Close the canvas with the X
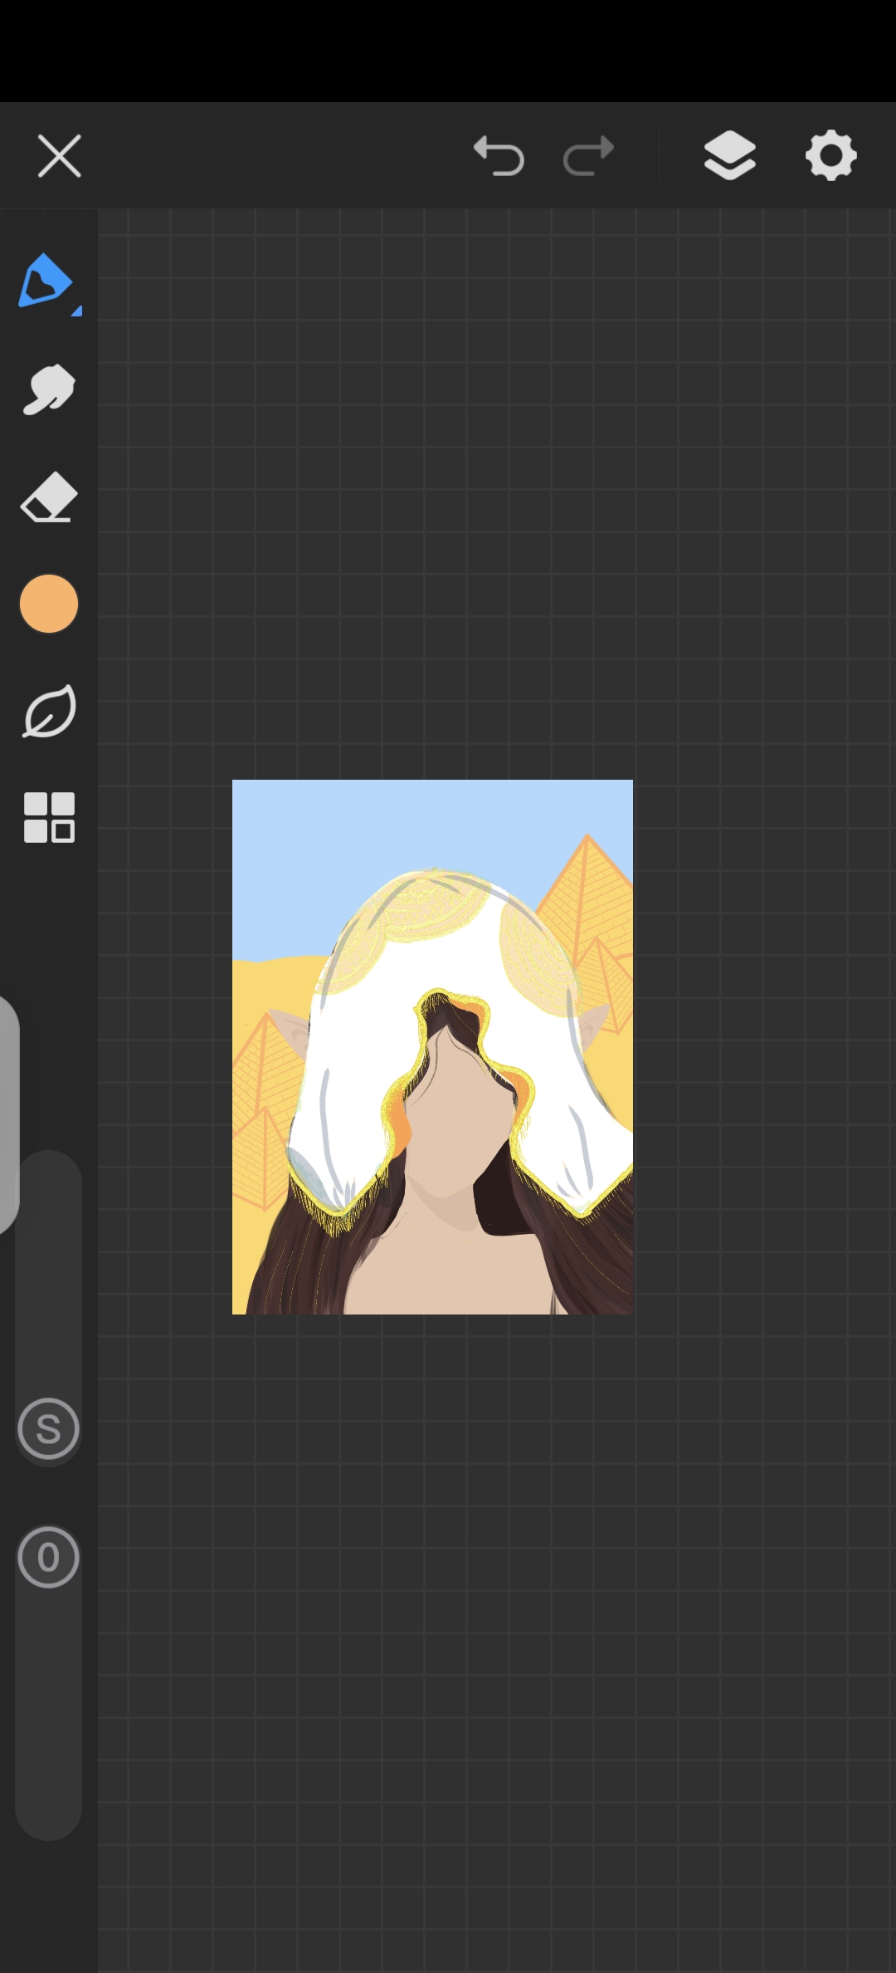The width and height of the screenshot is (896, 1973). pos(60,155)
